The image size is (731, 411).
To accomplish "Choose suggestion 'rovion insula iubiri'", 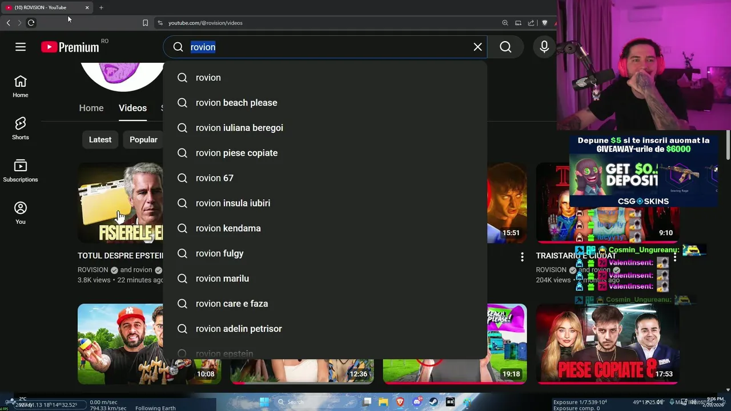I will tap(325, 203).
